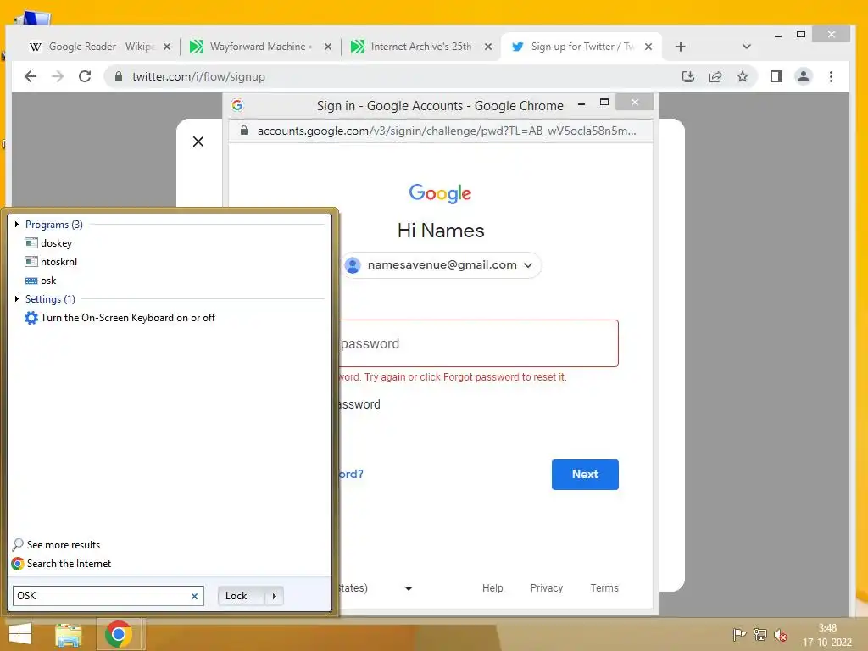Open the language dropdown arrow
The height and width of the screenshot is (651, 868).
click(x=409, y=588)
